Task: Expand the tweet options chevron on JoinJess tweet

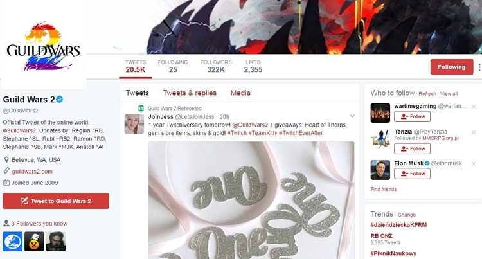Action: click(352, 116)
